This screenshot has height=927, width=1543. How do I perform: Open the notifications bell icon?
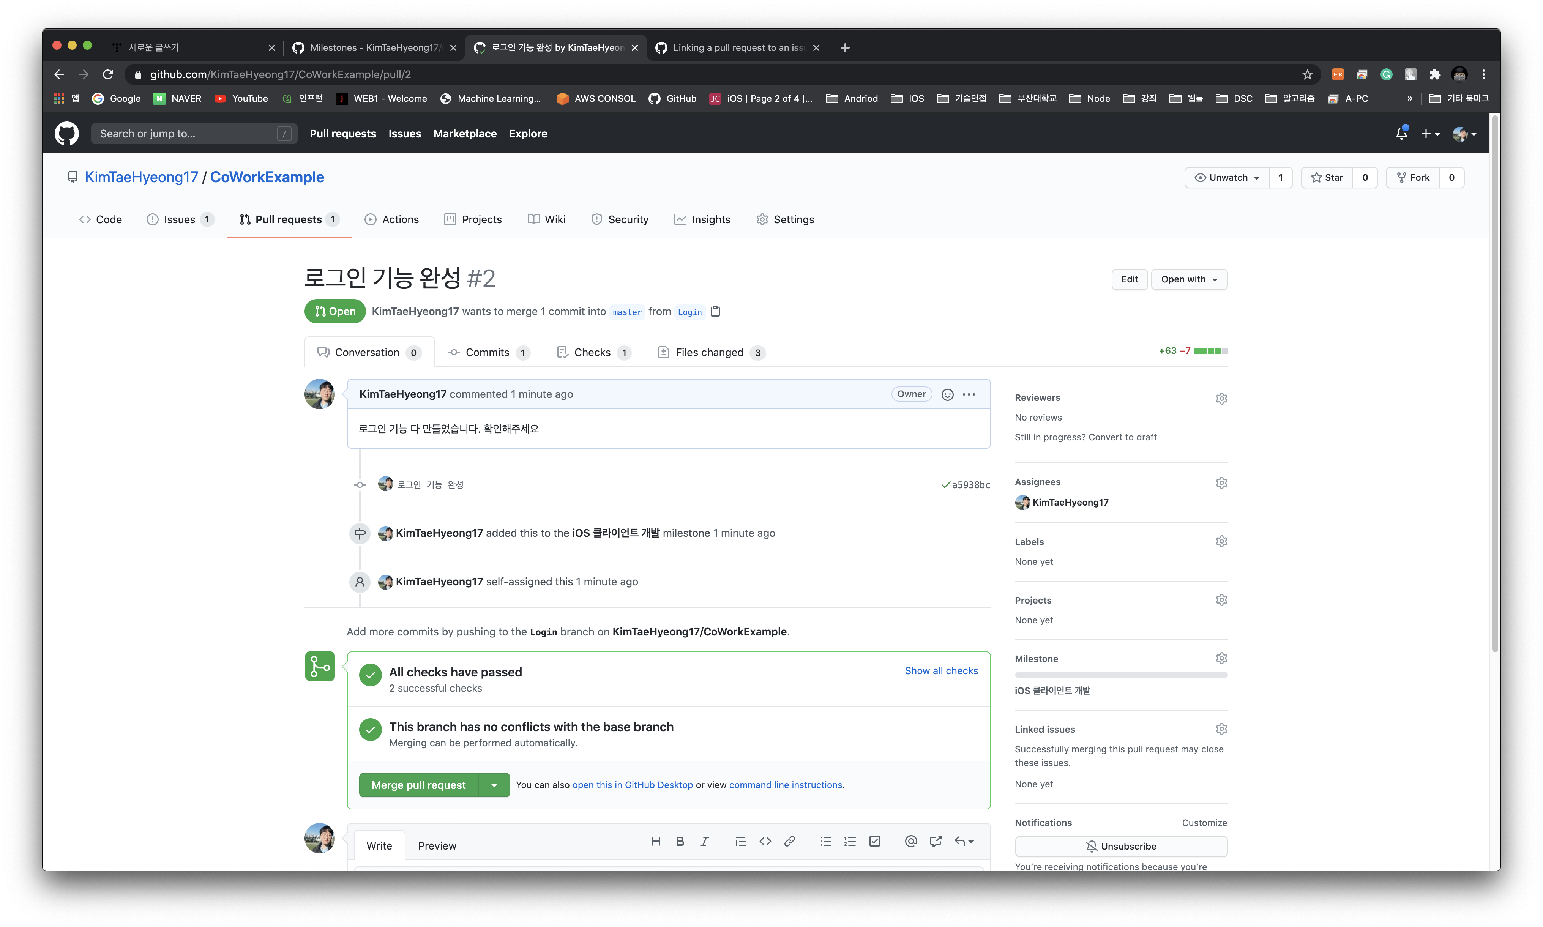click(1401, 134)
